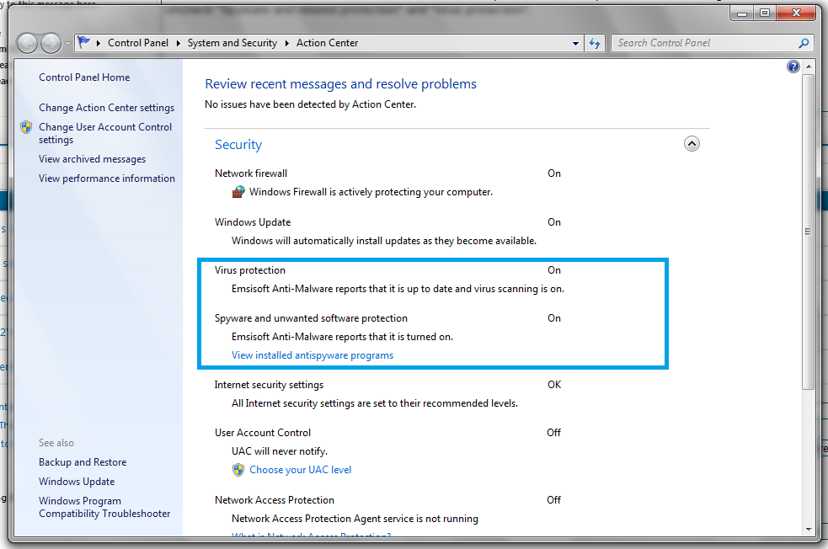828x549 pixels.
Task: Click the User Account Control Off status
Action: tap(554, 433)
